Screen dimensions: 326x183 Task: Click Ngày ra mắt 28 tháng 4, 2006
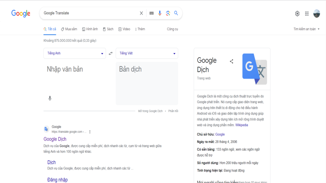217,142
